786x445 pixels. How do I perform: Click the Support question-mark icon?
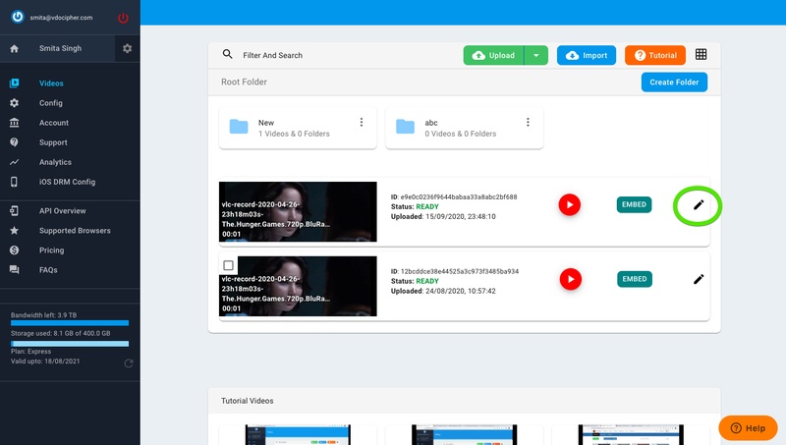click(x=14, y=142)
